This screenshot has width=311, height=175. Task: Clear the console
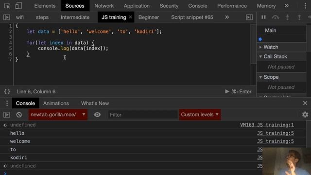[19, 115]
